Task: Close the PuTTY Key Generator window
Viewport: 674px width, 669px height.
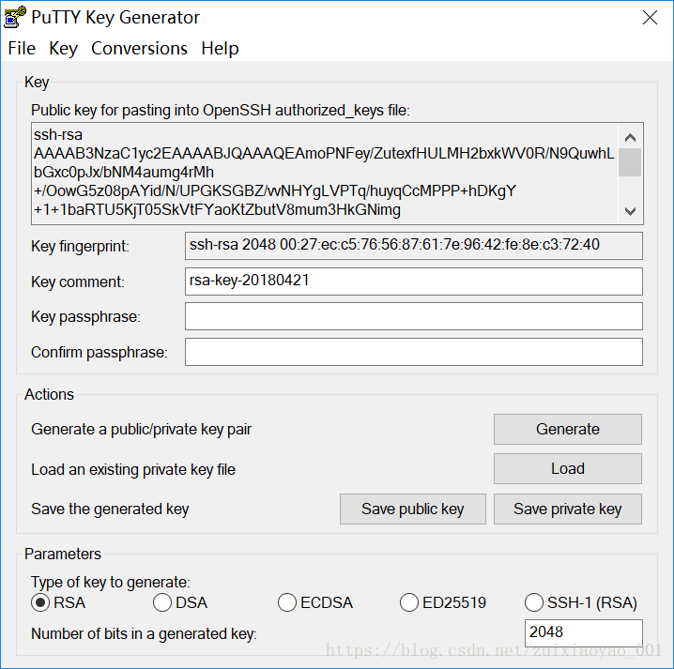Action: [x=650, y=18]
